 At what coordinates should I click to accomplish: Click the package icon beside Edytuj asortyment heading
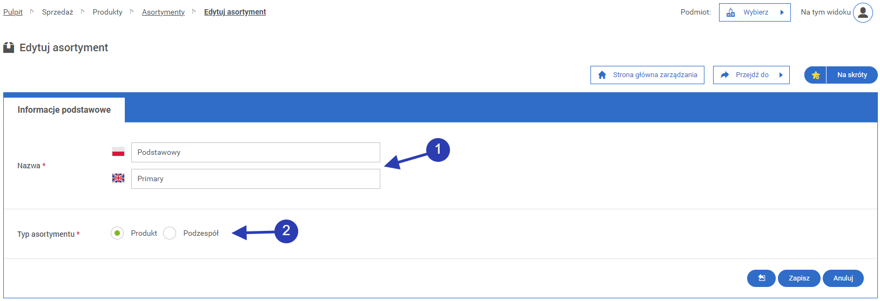coord(9,47)
